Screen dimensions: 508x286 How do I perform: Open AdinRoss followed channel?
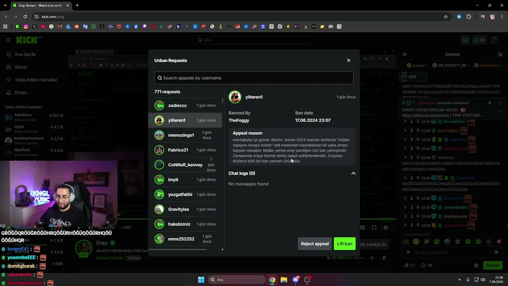tap(34, 117)
